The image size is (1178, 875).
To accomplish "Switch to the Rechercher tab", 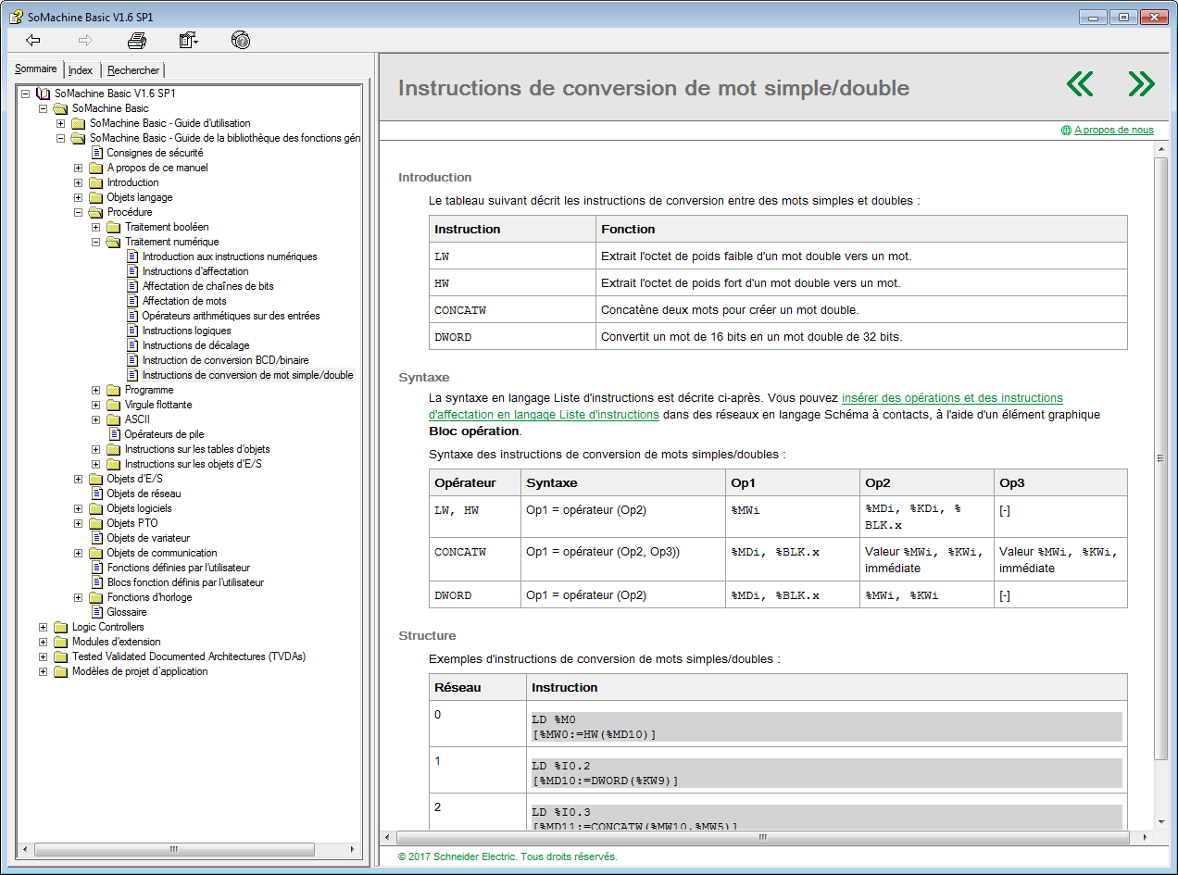I will pos(133,70).
